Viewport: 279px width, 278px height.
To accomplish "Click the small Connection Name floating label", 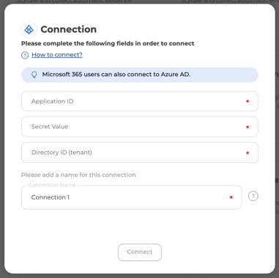I will coord(52,185).
